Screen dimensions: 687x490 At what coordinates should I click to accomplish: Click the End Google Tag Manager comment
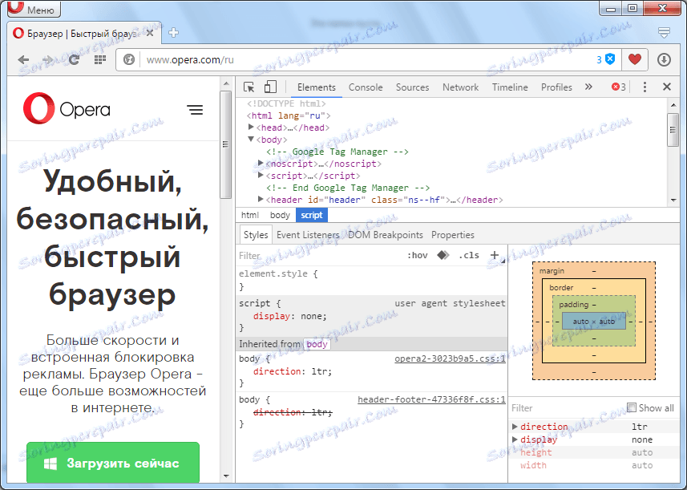(348, 188)
